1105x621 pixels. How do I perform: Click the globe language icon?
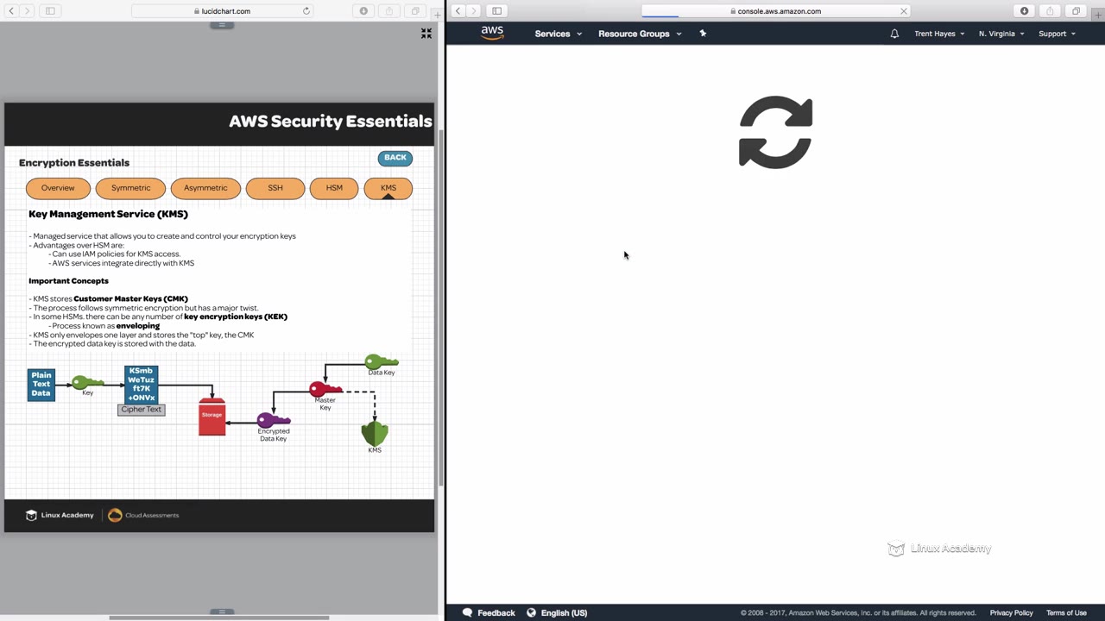[x=532, y=612]
